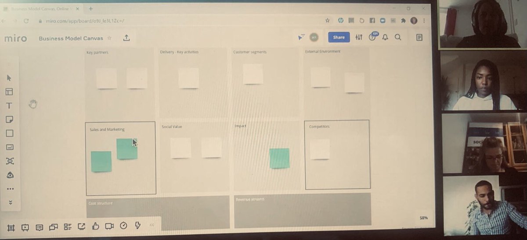Open the Chat icon in bottom toolbar
The height and width of the screenshot is (240, 527).
pos(54,227)
